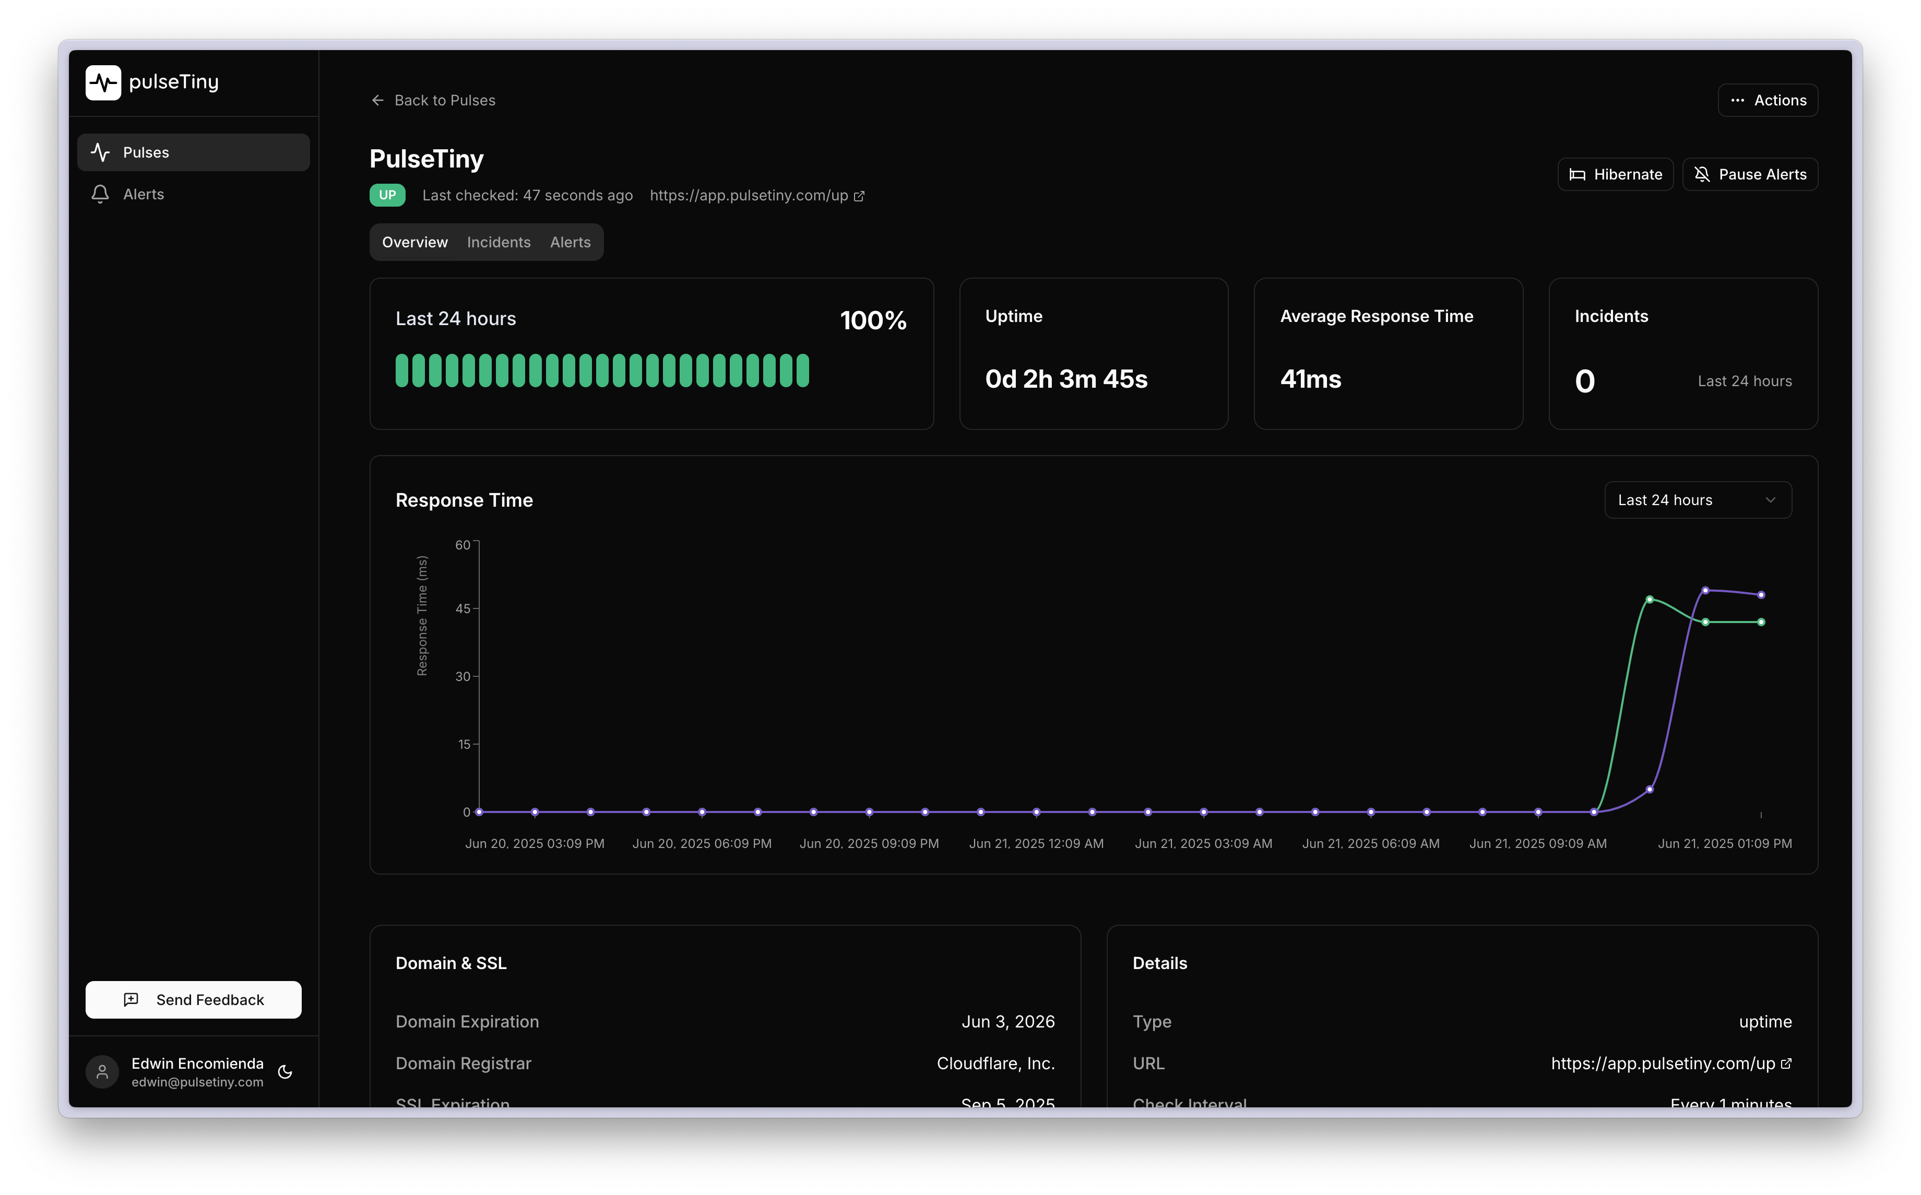This screenshot has height=1195, width=1921.
Task: Click the chevron in the range dropdown
Action: (x=1770, y=500)
